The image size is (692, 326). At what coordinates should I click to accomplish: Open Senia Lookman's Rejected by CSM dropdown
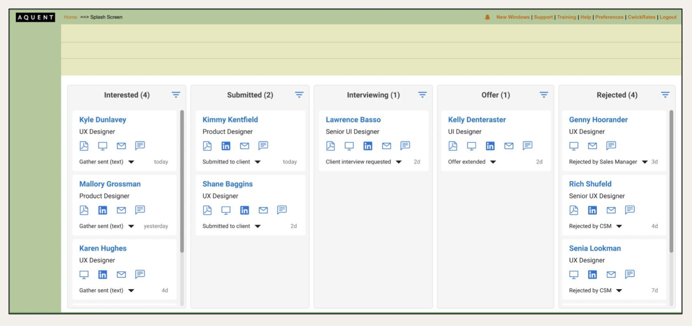tap(619, 291)
